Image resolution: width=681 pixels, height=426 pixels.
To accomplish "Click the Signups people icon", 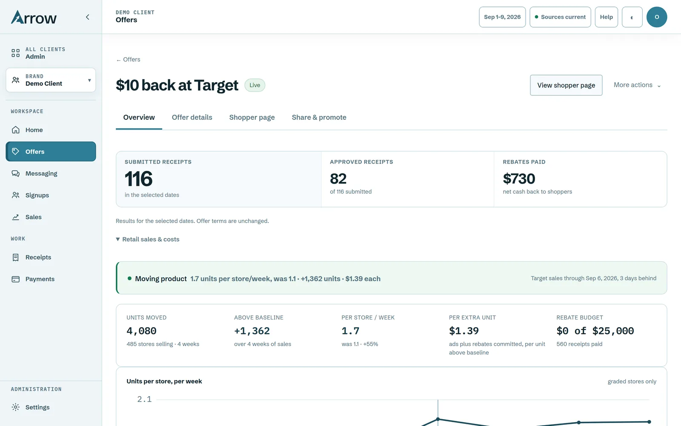I will (x=16, y=195).
